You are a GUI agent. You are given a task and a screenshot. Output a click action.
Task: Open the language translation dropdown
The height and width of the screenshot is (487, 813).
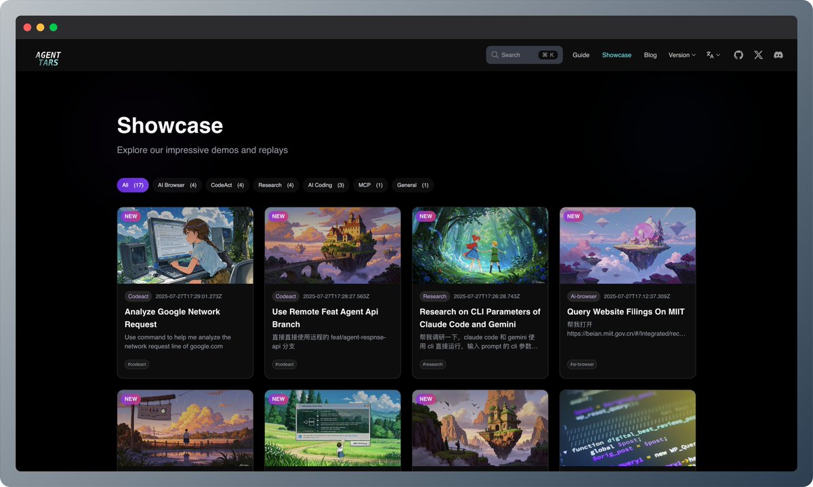coord(713,55)
